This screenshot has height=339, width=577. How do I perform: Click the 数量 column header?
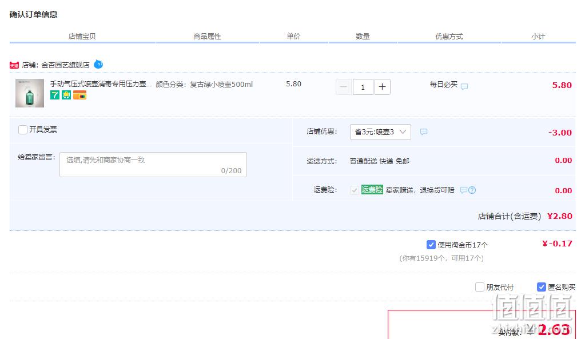tap(363, 37)
